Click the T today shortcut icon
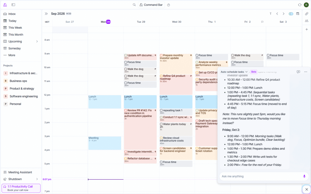Image resolution: width=311 pixels, height=194 pixels. [x=271, y=14]
